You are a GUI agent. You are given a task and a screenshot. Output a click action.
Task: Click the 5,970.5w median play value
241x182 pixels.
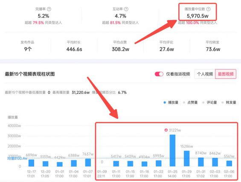coord(197,16)
